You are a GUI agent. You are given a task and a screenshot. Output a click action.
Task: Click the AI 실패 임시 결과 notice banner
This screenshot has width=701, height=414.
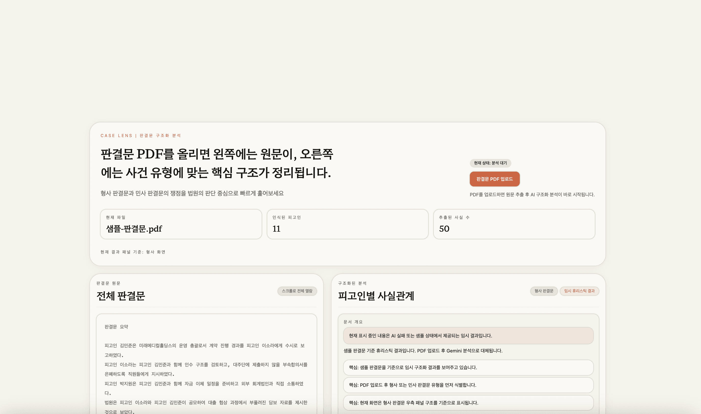click(x=468, y=336)
